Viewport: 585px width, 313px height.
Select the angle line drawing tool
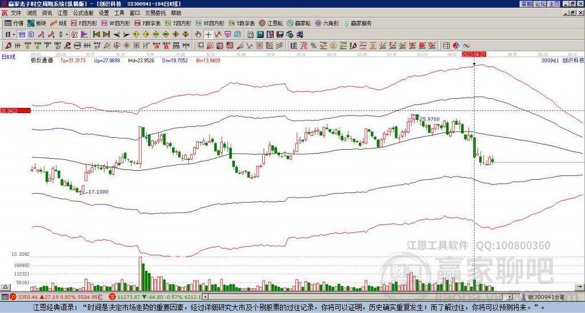240,46
